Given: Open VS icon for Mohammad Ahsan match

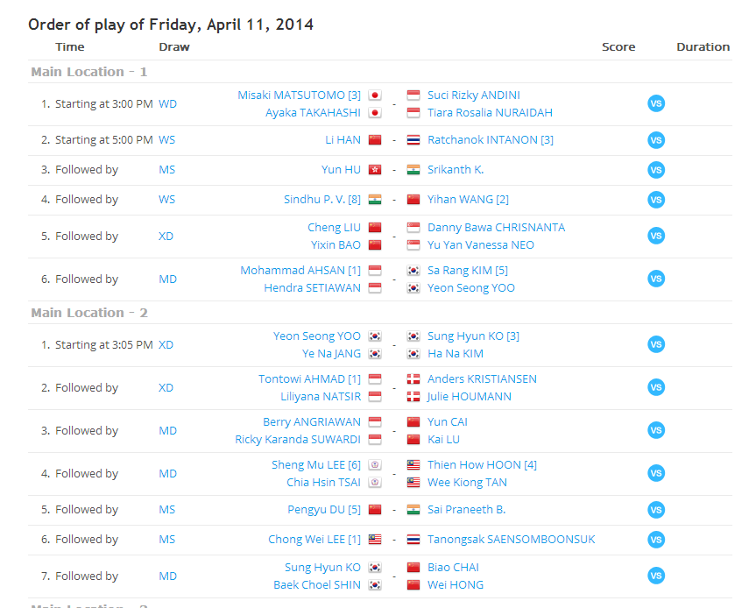Looking at the screenshot, I should click(656, 279).
